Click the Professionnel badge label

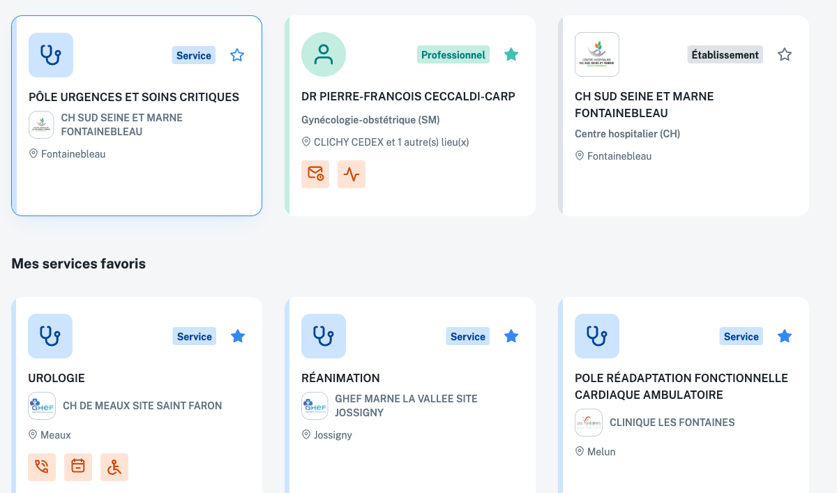[x=453, y=54]
